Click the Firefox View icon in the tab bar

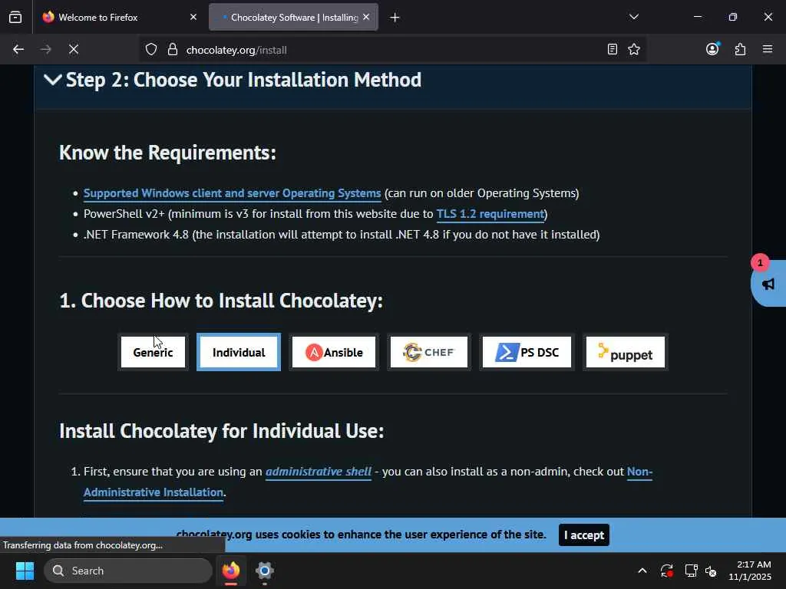point(15,17)
